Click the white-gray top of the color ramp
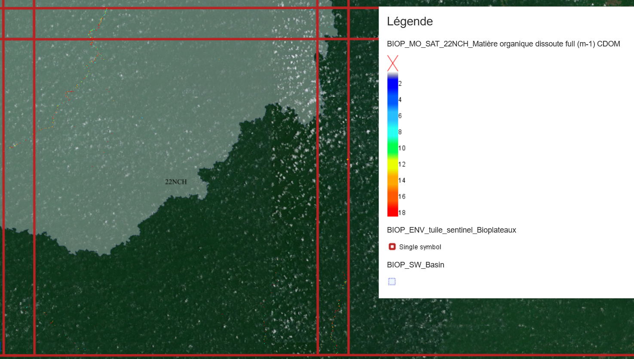 pos(392,74)
